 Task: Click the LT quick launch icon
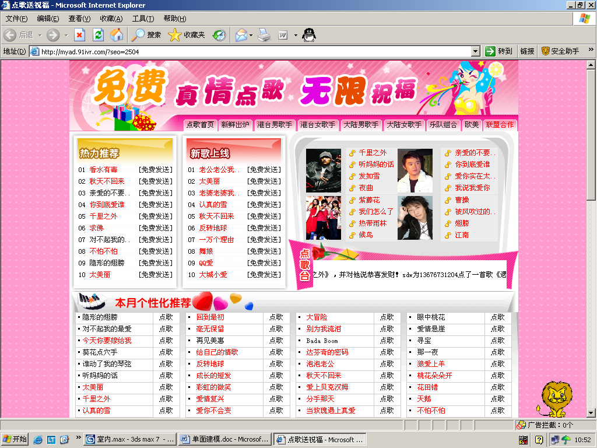pyautogui.click(x=51, y=440)
